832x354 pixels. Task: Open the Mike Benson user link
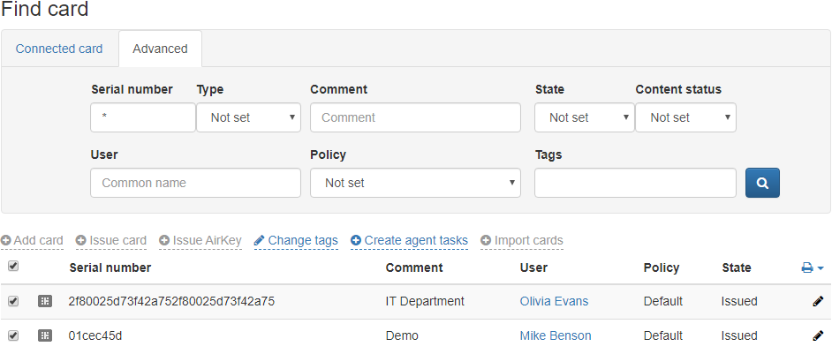[x=556, y=336]
